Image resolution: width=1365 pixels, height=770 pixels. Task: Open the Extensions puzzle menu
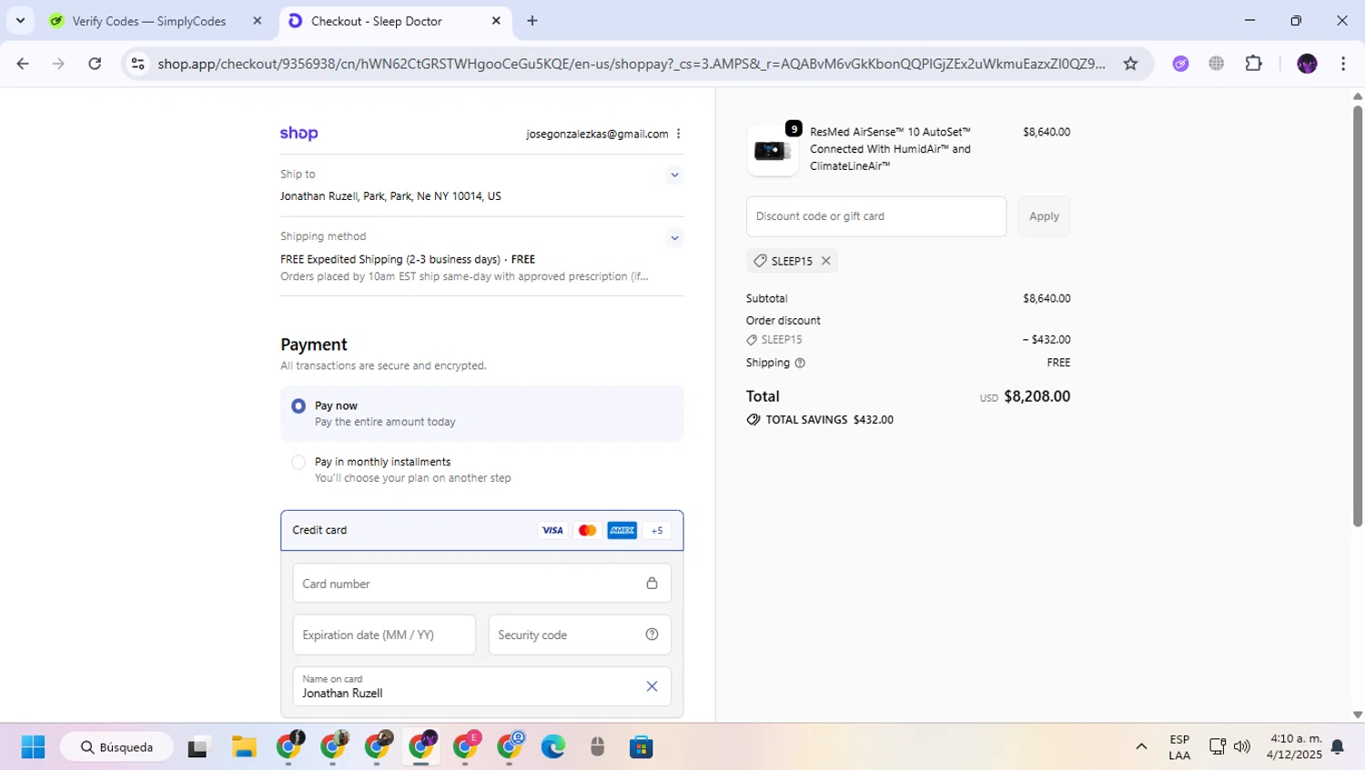pos(1254,64)
